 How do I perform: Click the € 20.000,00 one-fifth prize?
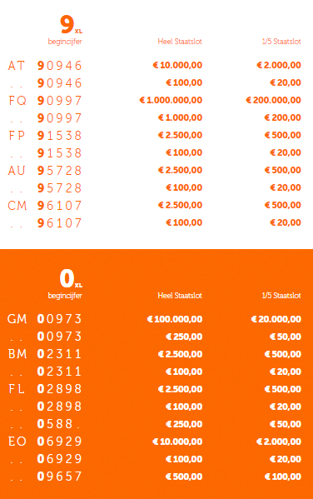pyautogui.click(x=276, y=319)
